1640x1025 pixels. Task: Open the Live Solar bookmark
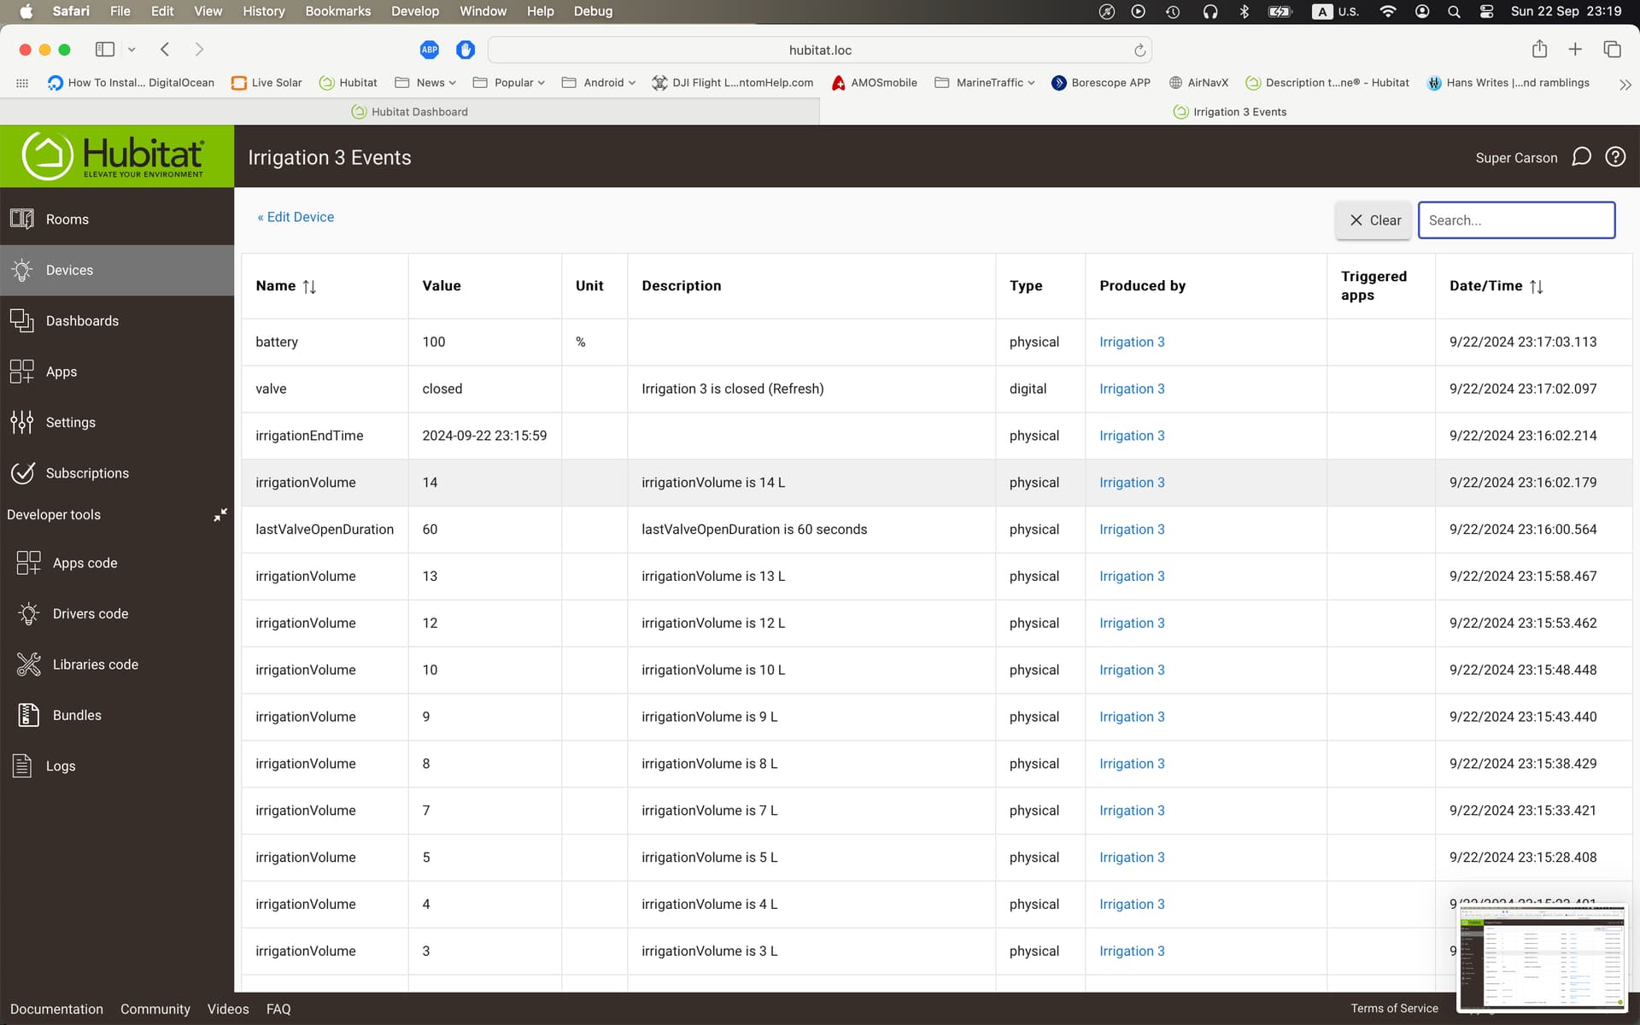(x=266, y=83)
